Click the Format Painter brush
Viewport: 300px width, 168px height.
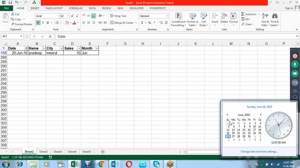[22, 24]
